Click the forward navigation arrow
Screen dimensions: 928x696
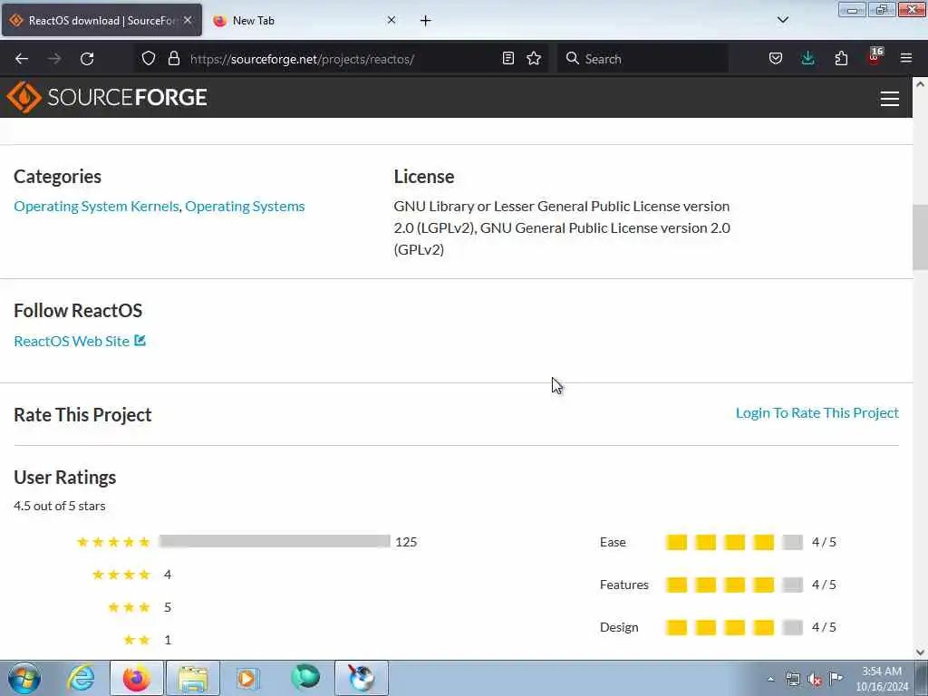tap(54, 59)
